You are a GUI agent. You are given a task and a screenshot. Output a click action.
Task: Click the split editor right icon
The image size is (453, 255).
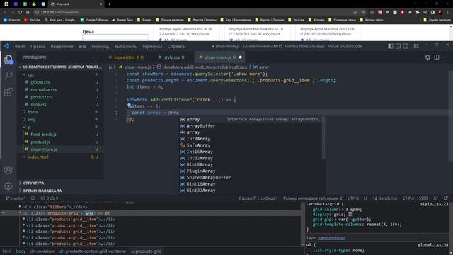pyautogui.click(x=437, y=57)
